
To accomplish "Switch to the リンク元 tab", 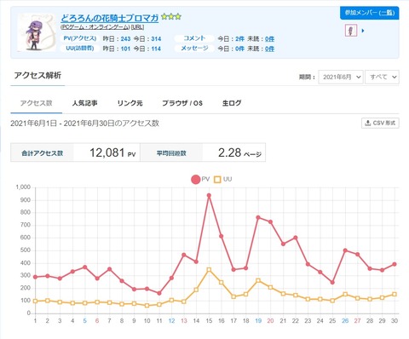I will [130, 103].
